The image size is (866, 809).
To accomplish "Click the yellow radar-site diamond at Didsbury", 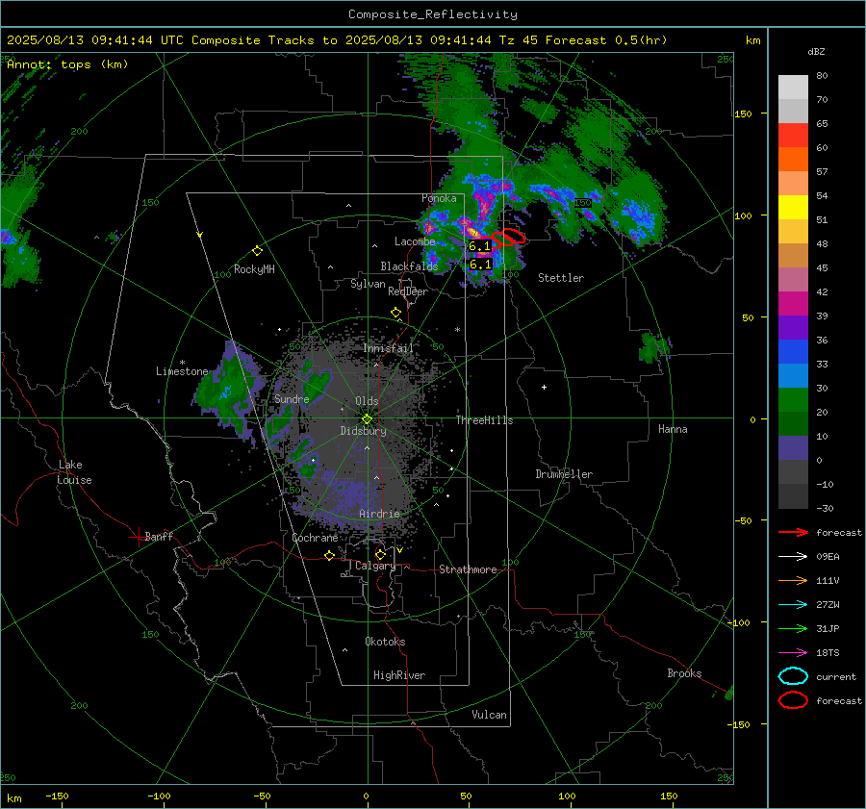I will coord(367,419).
